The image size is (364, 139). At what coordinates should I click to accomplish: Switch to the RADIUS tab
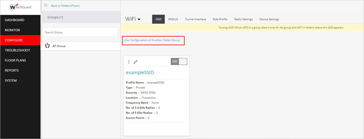click(173, 19)
